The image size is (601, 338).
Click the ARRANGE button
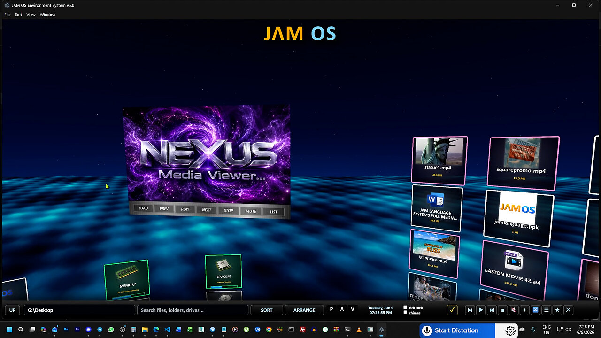304,310
